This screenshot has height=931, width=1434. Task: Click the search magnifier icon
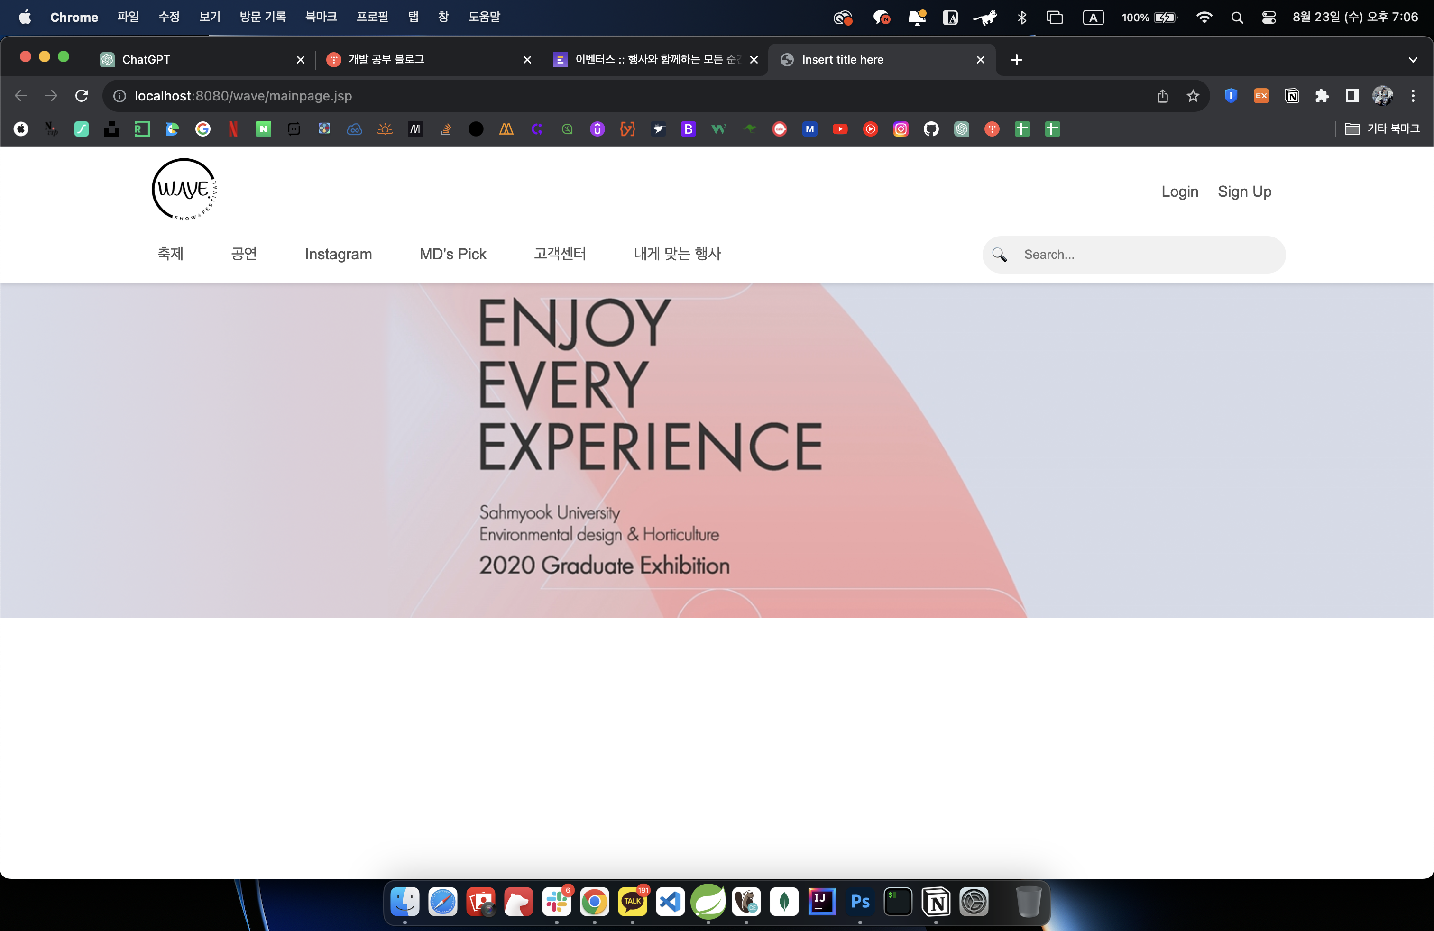pyautogui.click(x=1000, y=255)
